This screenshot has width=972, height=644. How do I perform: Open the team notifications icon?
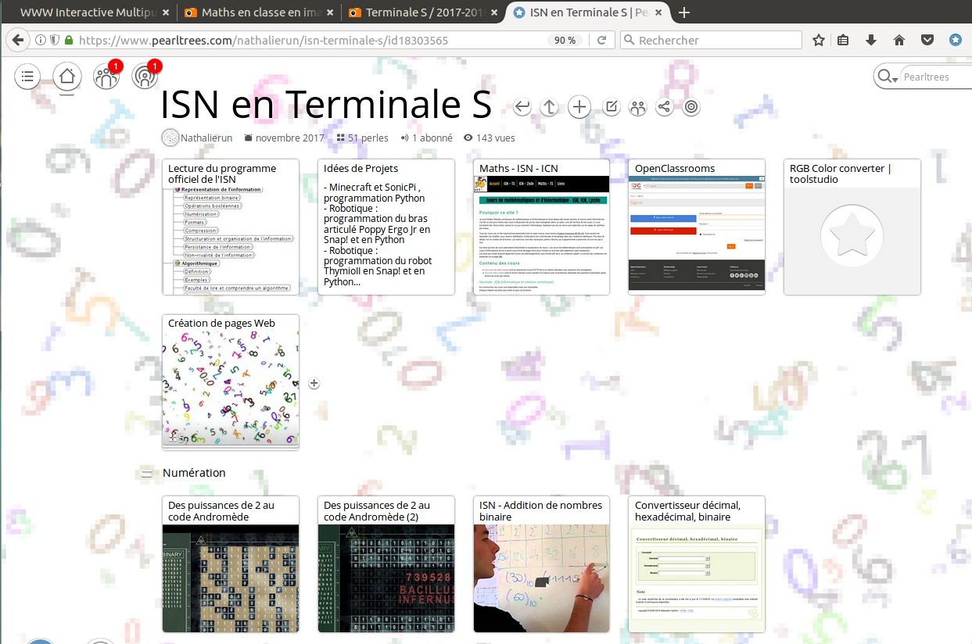click(x=106, y=77)
